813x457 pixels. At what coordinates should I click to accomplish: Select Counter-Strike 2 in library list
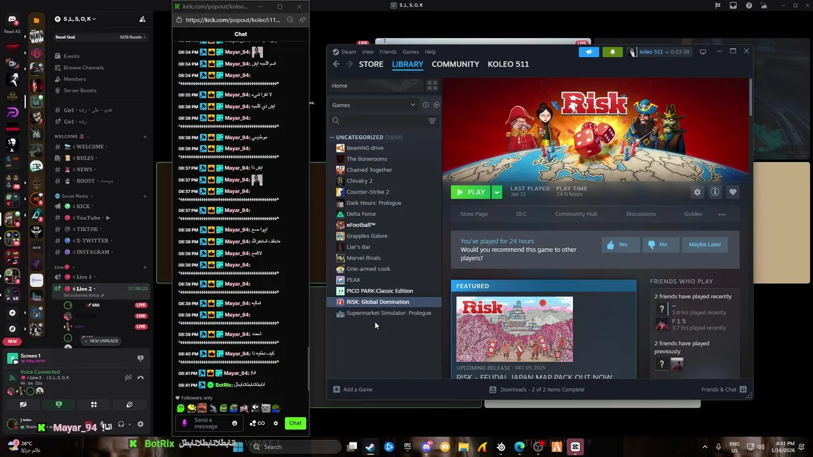pyautogui.click(x=368, y=192)
